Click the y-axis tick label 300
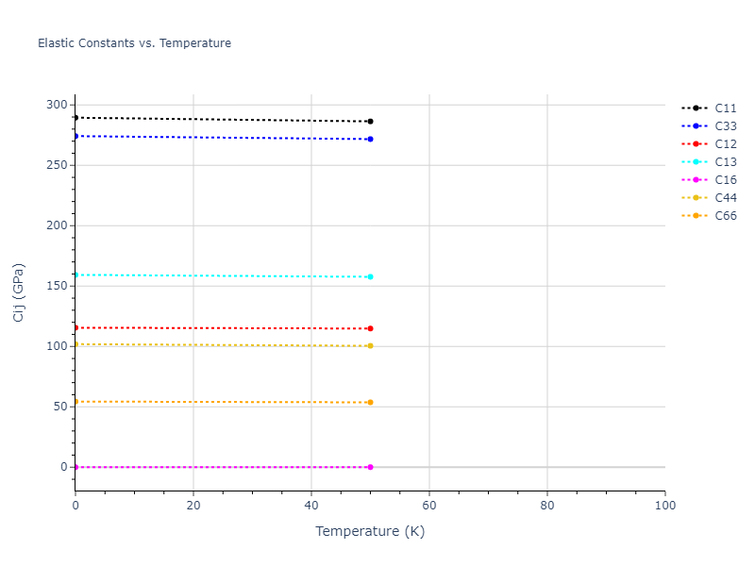The width and height of the screenshot is (755, 566). 57,105
